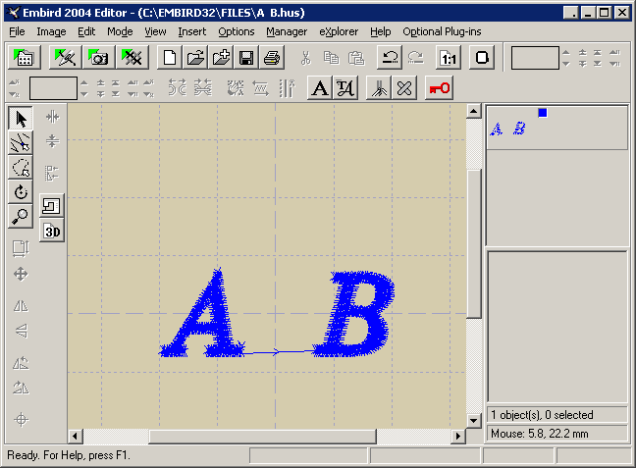Save the design with floppy icon
The image size is (636, 468).
click(246, 58)
